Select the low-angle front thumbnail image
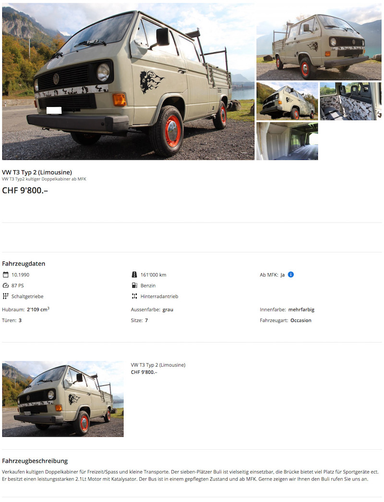The height and width of the screenshot is (502, 384). click(x=287, y=101)
